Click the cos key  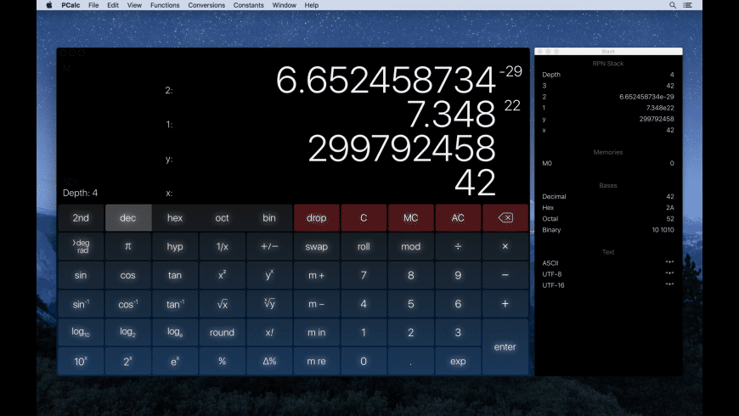click(127, 275)
